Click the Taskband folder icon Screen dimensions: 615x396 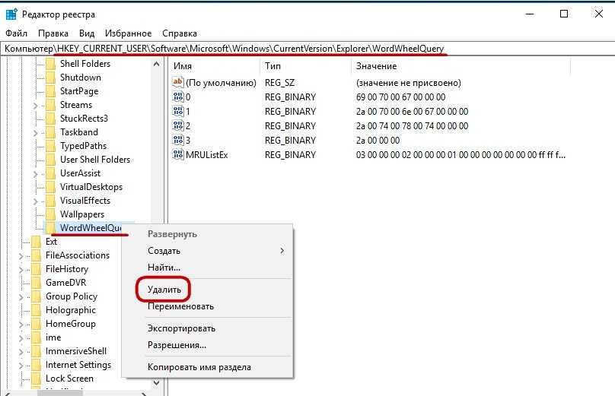tap(51, 132)
